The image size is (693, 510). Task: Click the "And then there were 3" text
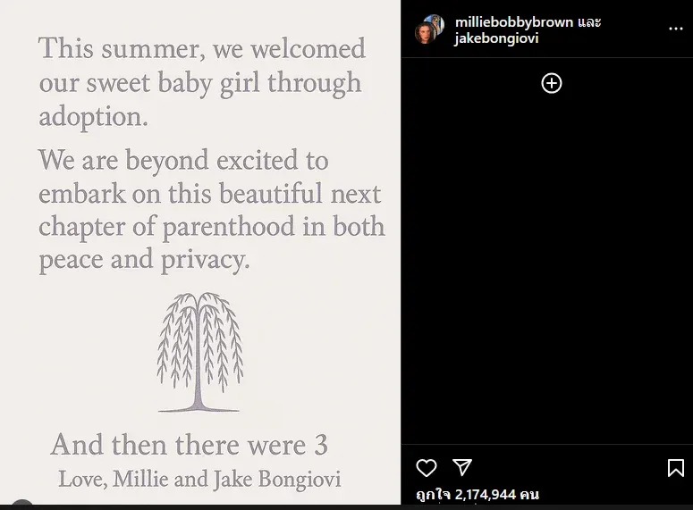[x=189, y=444]
